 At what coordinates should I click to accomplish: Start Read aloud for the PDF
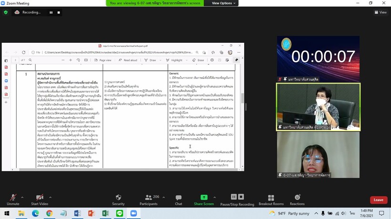[x=128, y=60]
